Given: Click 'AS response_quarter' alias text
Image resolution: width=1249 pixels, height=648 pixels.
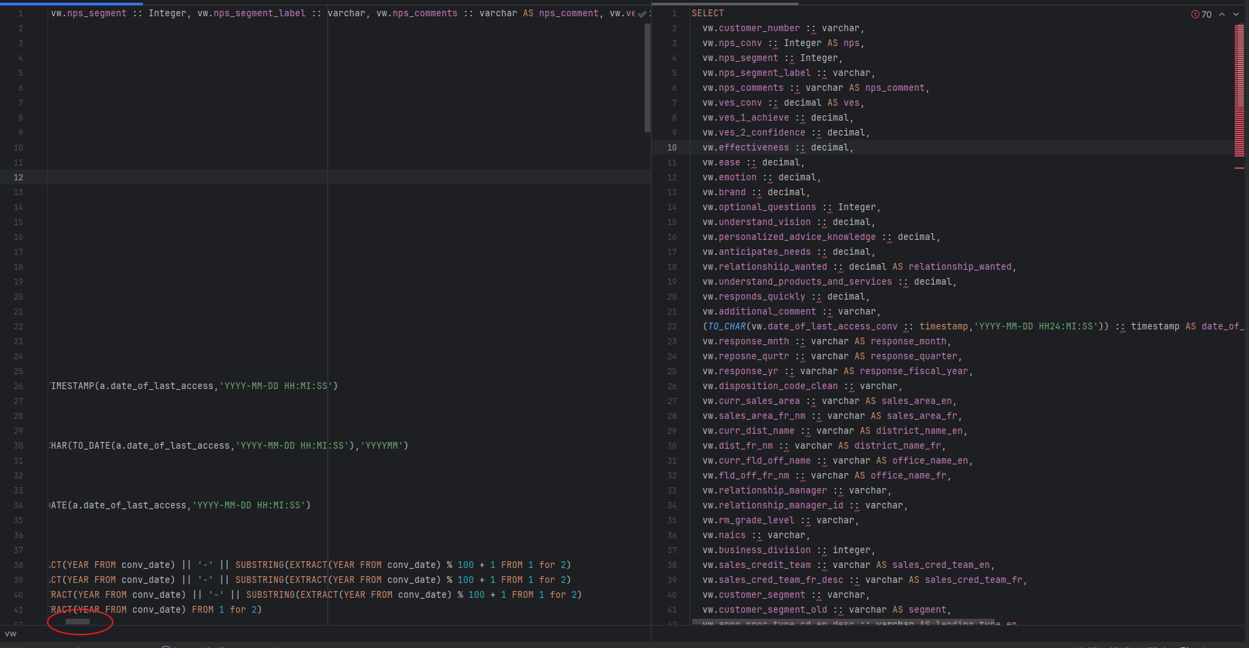Looking at the screenshot, I should coord(906,357).
